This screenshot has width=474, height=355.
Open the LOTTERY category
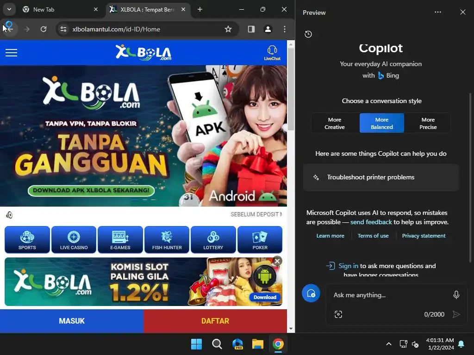point(213,240)
